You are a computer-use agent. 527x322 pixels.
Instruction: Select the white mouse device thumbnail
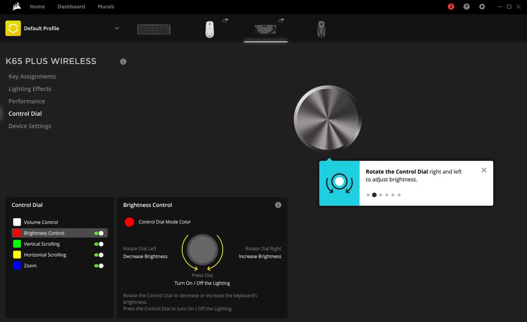pos(210,29)
